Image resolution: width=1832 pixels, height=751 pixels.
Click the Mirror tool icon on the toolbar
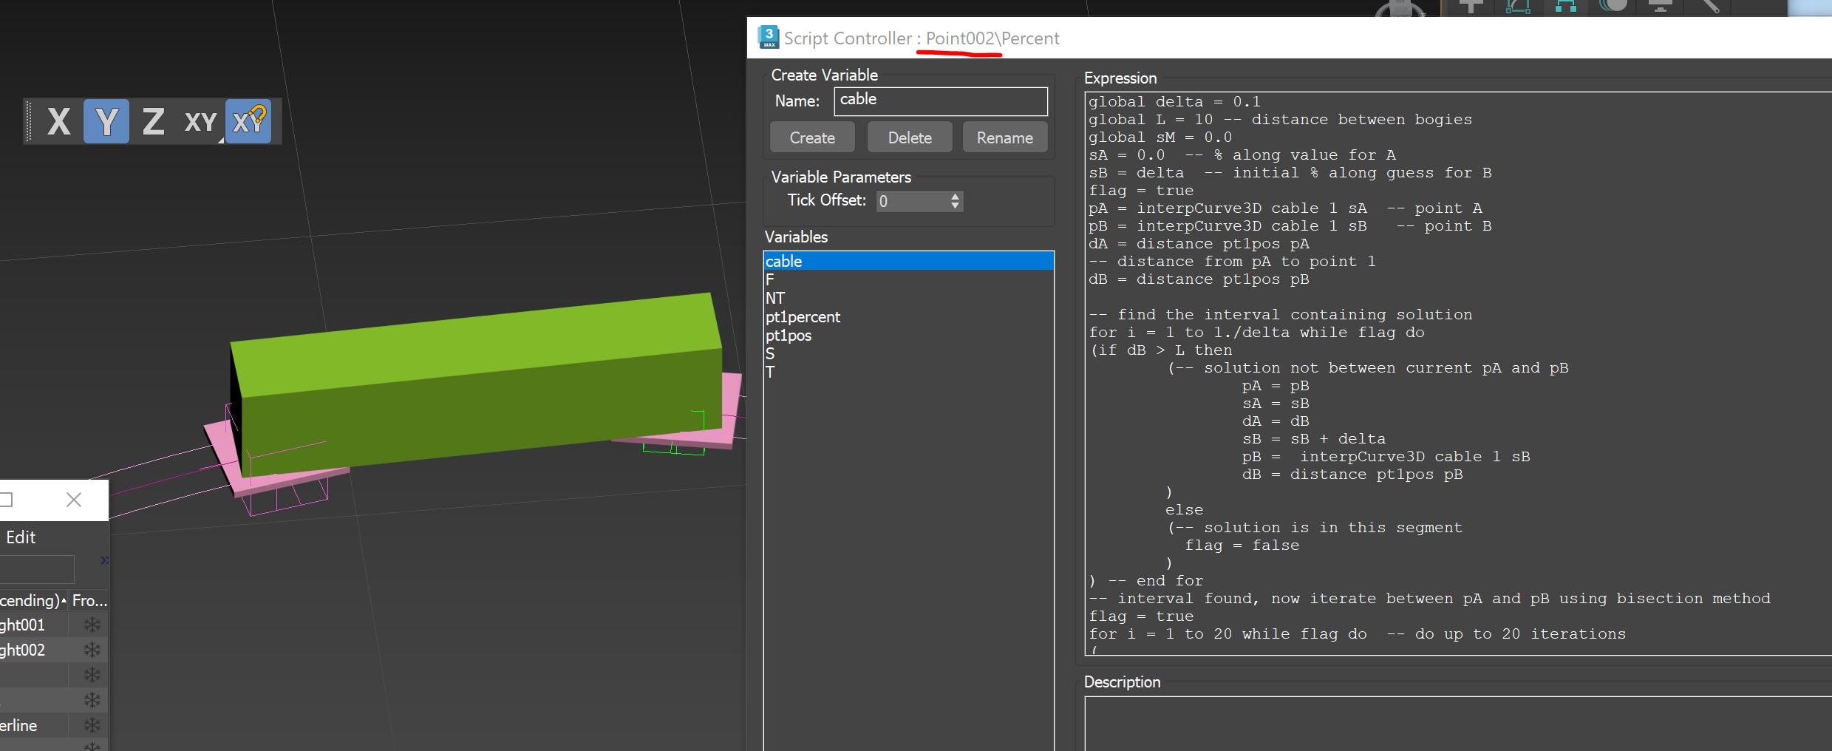coord(1471,9)
